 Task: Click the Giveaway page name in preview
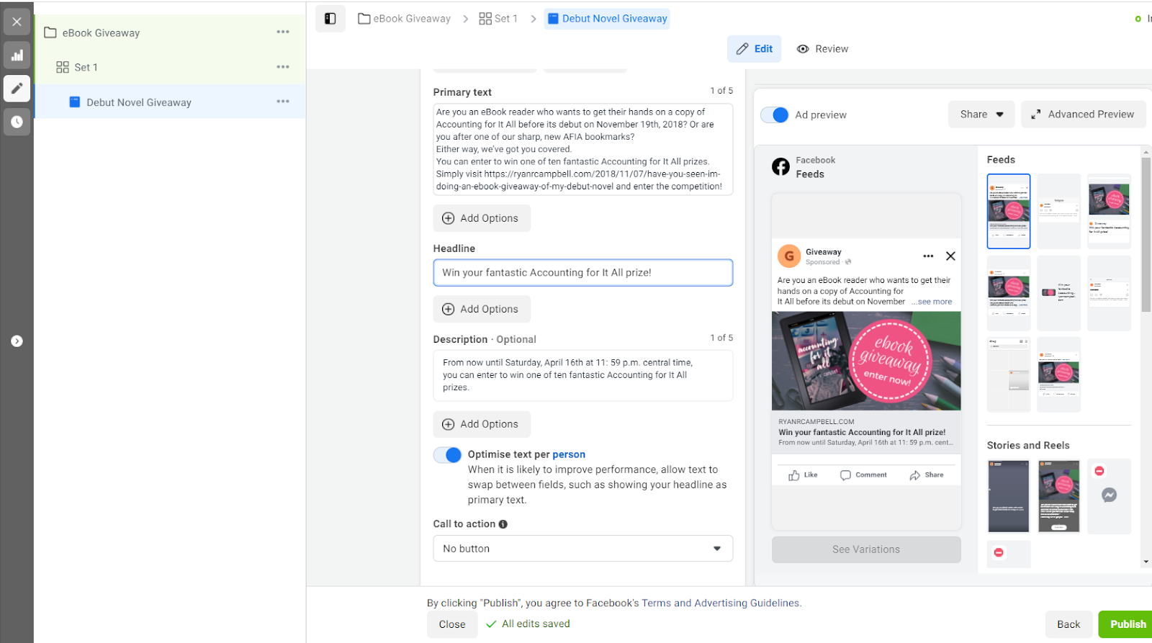pos(823,252)
